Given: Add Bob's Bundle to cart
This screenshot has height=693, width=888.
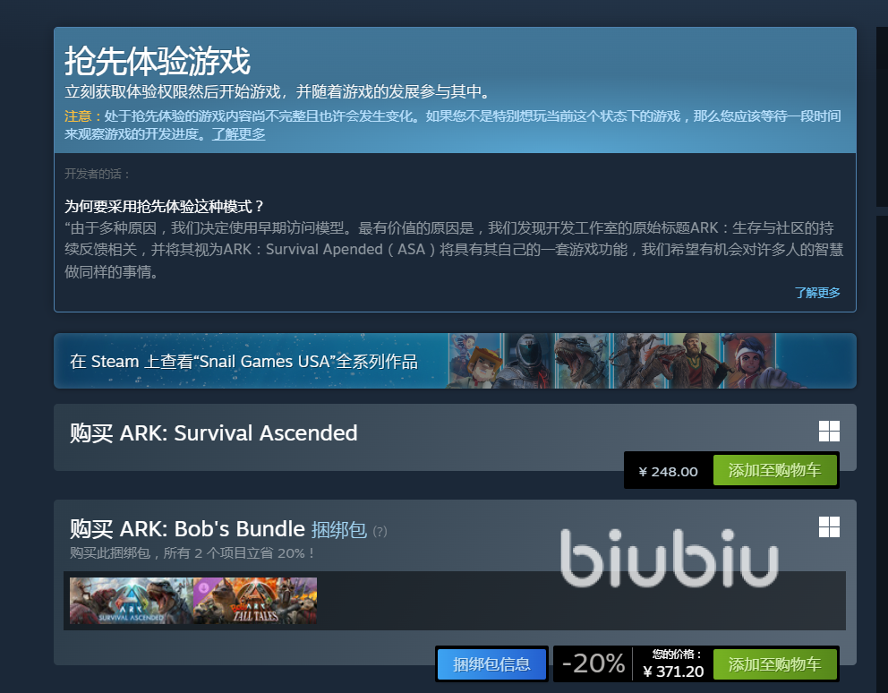Looking at the screenshot, I should (x=774, y=664).
